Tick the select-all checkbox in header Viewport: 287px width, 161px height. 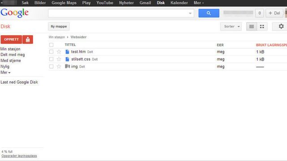click(x=51, y=45)
